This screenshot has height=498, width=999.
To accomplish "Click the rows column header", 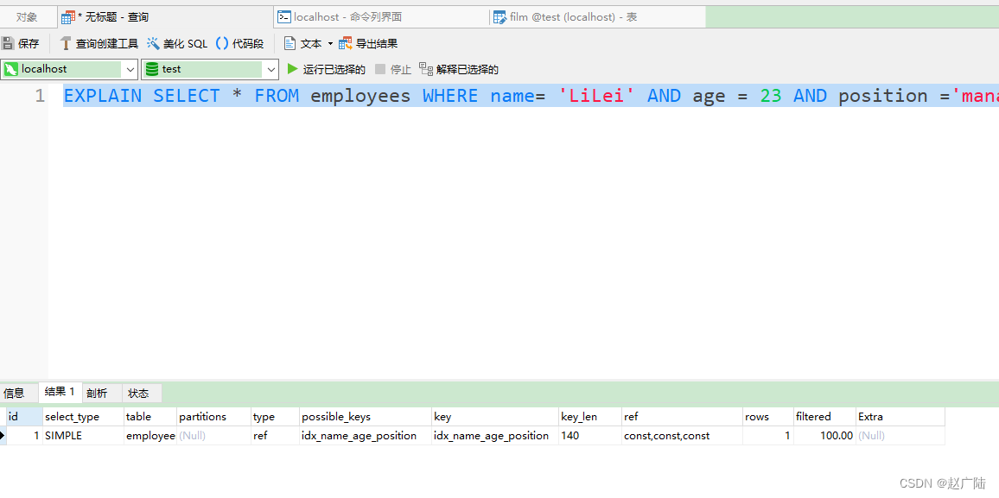I will click(x=767, y=417).
